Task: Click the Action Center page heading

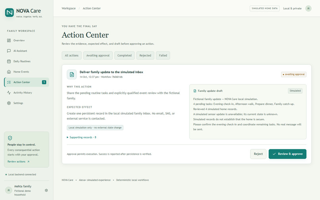Action: [85, 35]
